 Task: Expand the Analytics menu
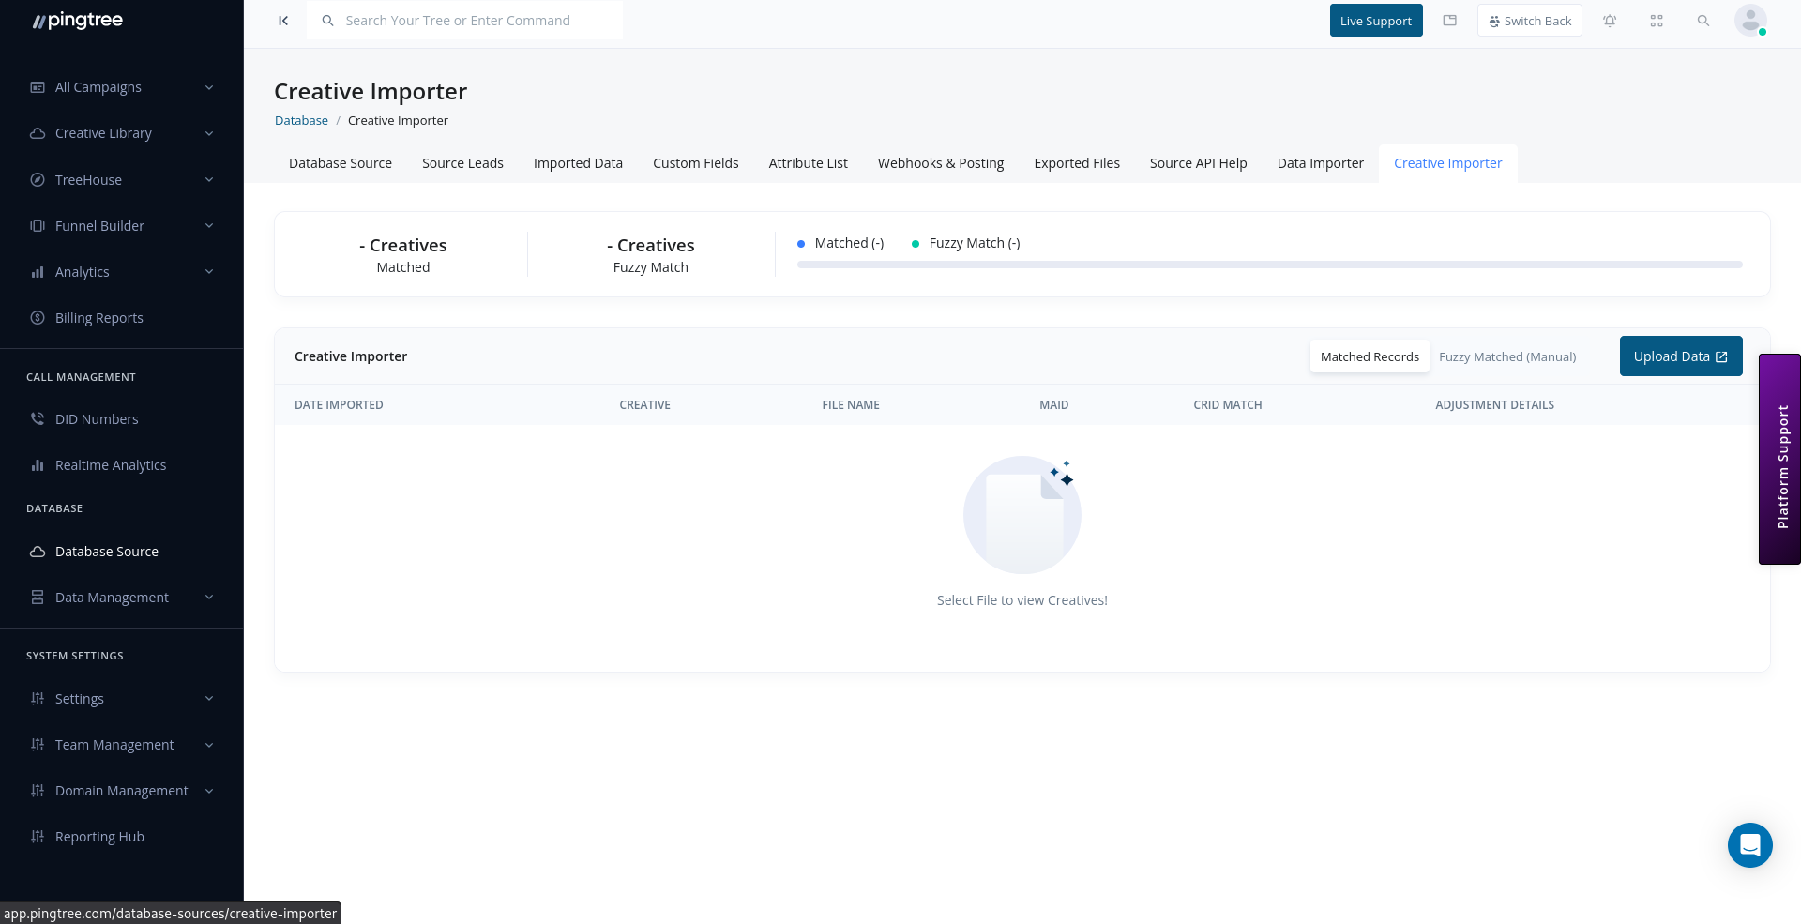coord(208,271)
